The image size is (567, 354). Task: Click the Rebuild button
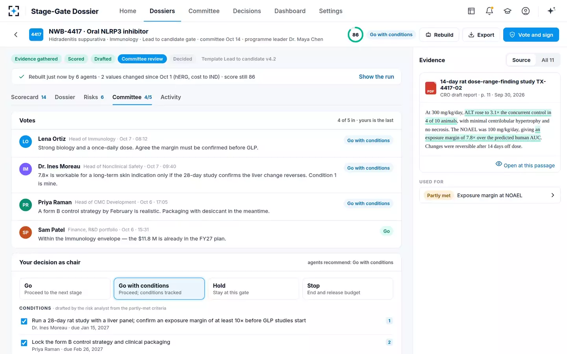tap(439, 35)
